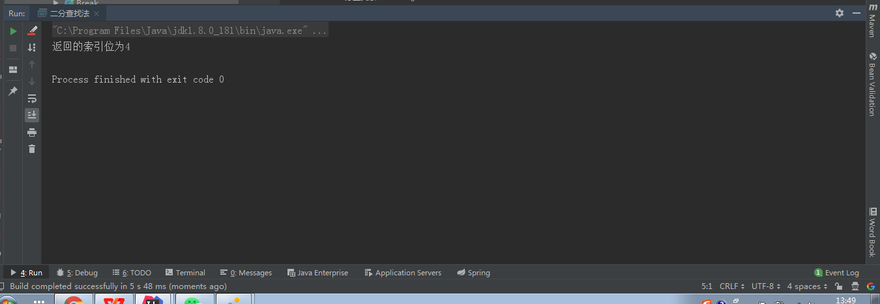Pin the Run tab with the pin icon
The width and height of the screenshot is (880, 304).
coord(13,91)
